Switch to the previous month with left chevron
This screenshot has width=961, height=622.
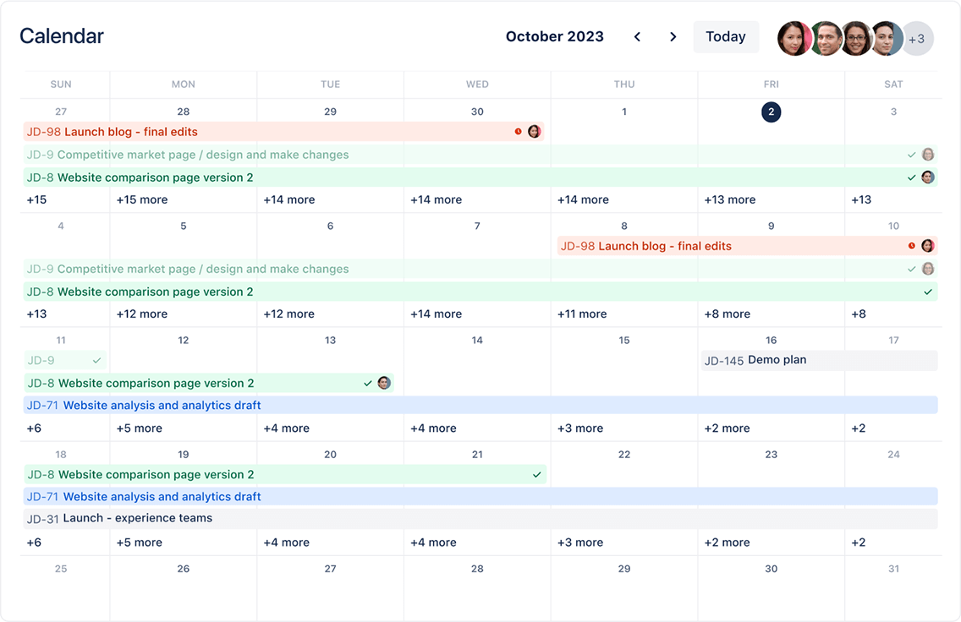(637, 37)
